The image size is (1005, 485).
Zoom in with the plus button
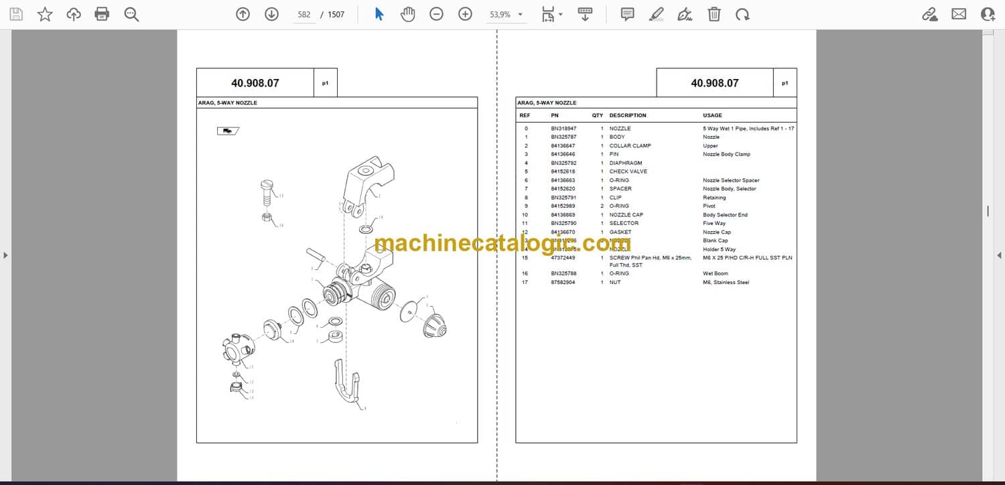(x=465, y=14)
